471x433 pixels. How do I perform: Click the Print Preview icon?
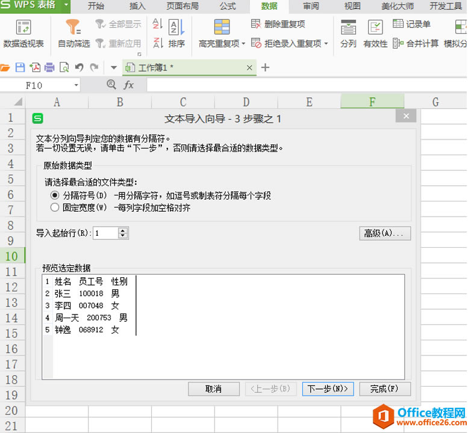[x=64, y=67]
